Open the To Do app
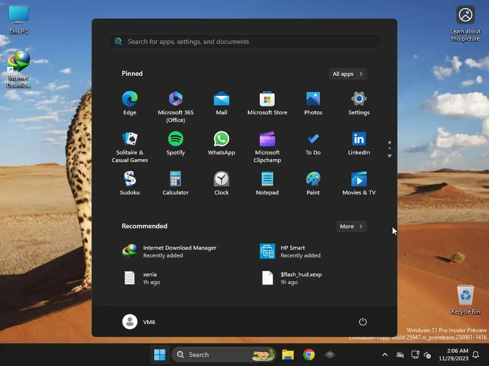The image size is (489, 366). pos(313,143)
